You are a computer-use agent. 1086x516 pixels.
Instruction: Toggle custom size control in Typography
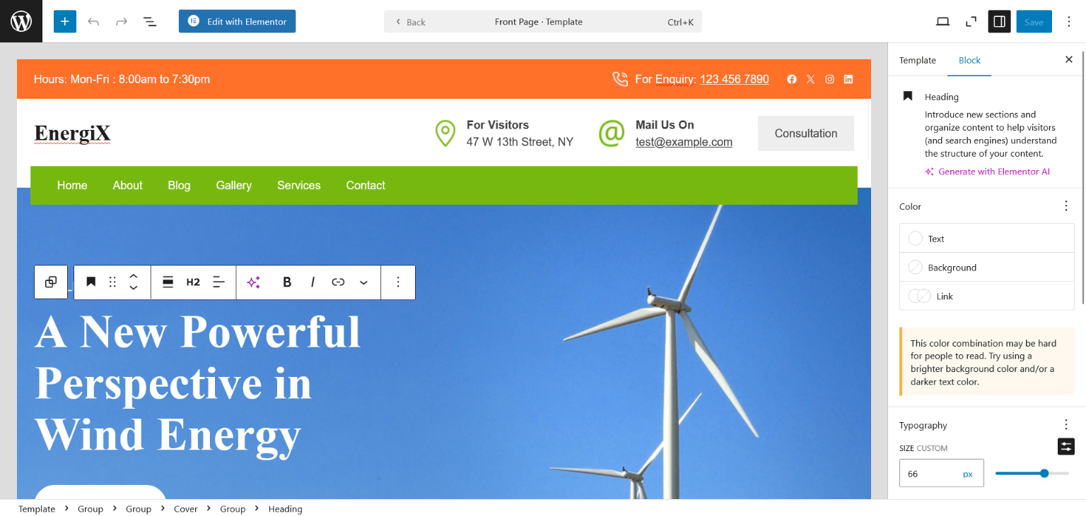click(x=1065, y=446)
